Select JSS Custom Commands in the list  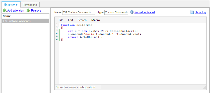click(x=26, y=21)
